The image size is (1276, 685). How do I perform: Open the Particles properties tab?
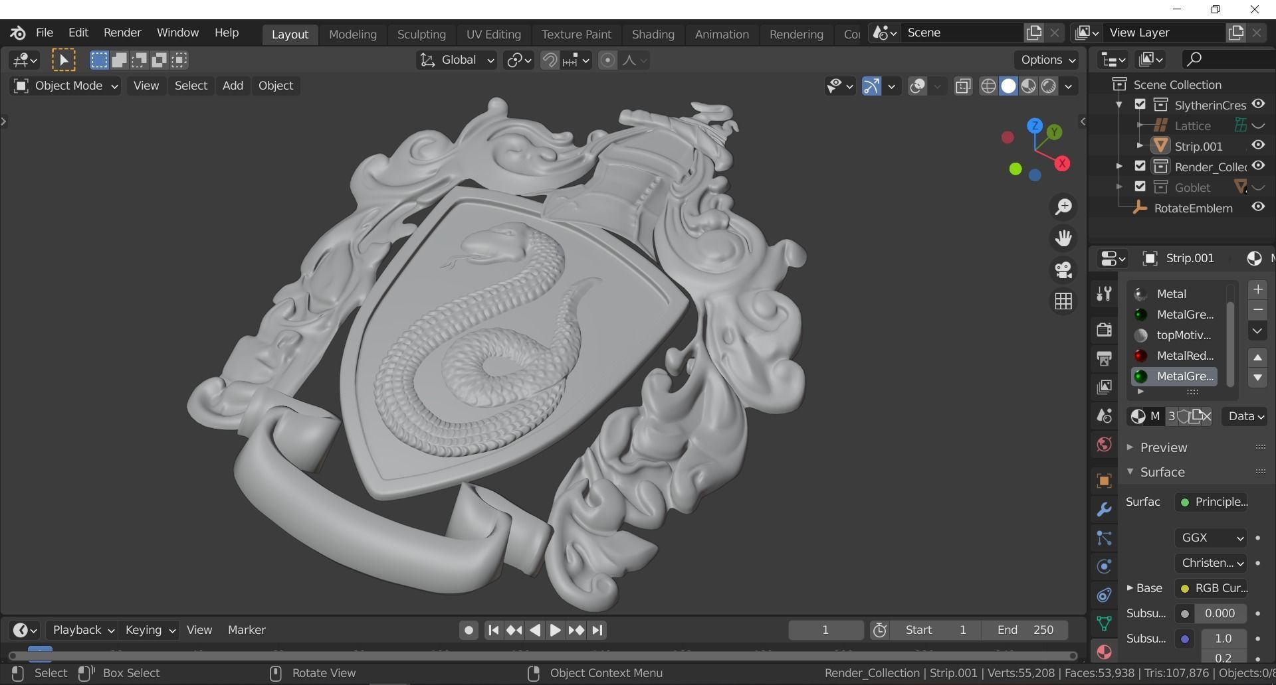tap(1104, 538)
